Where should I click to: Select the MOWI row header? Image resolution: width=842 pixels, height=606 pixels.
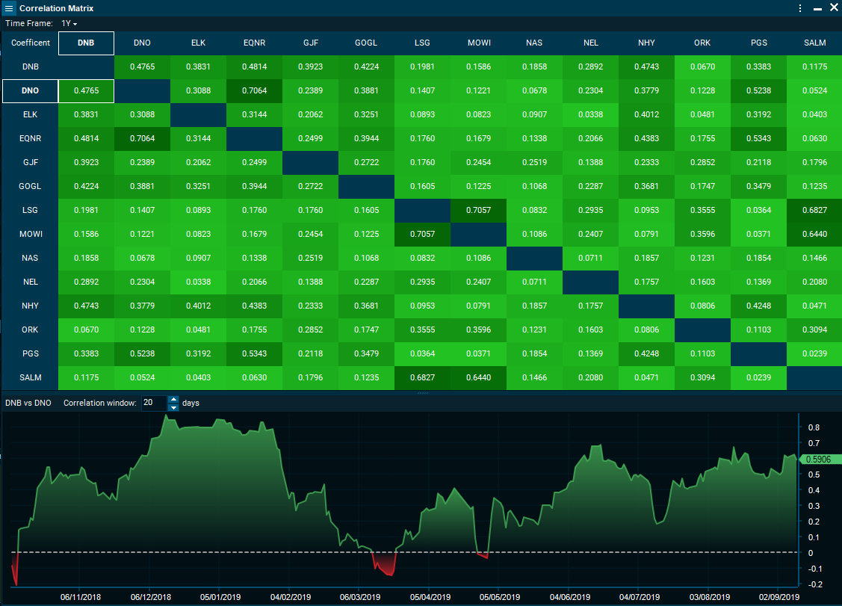pyautogui.click(x=31, y=234)
